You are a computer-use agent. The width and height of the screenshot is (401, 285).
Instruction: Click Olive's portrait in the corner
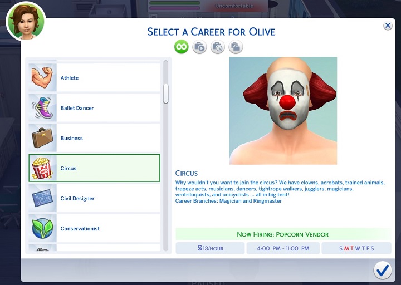(x=26, y=22)
